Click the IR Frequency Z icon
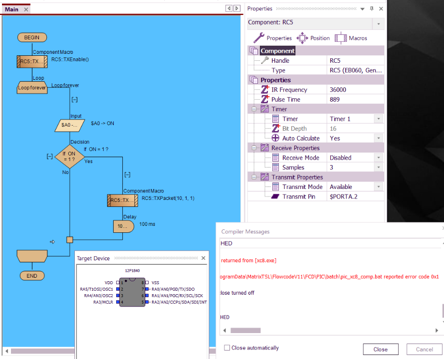The height and width of the screenshot is (359, 444). 265,89
